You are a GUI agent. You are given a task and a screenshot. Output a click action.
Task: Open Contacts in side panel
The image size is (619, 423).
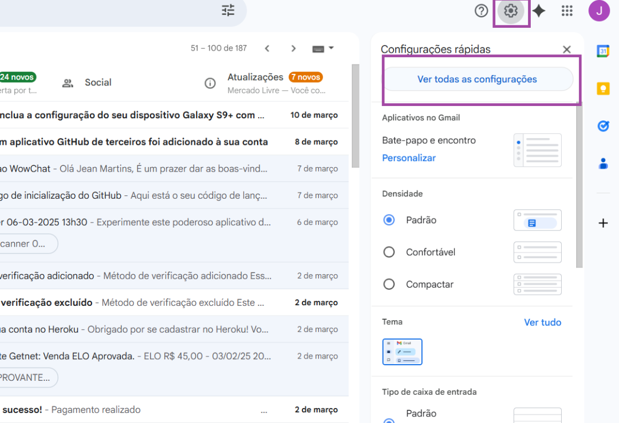click(x=603, y=164)
